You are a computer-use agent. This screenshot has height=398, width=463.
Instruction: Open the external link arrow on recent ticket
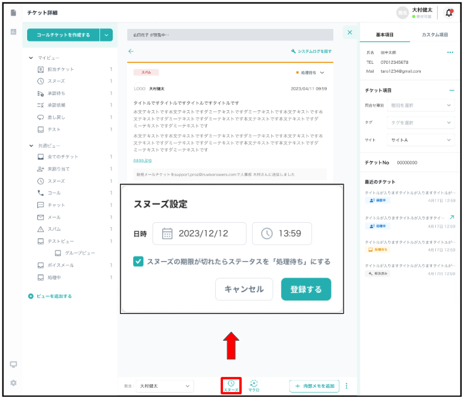(x=452, y=217)
